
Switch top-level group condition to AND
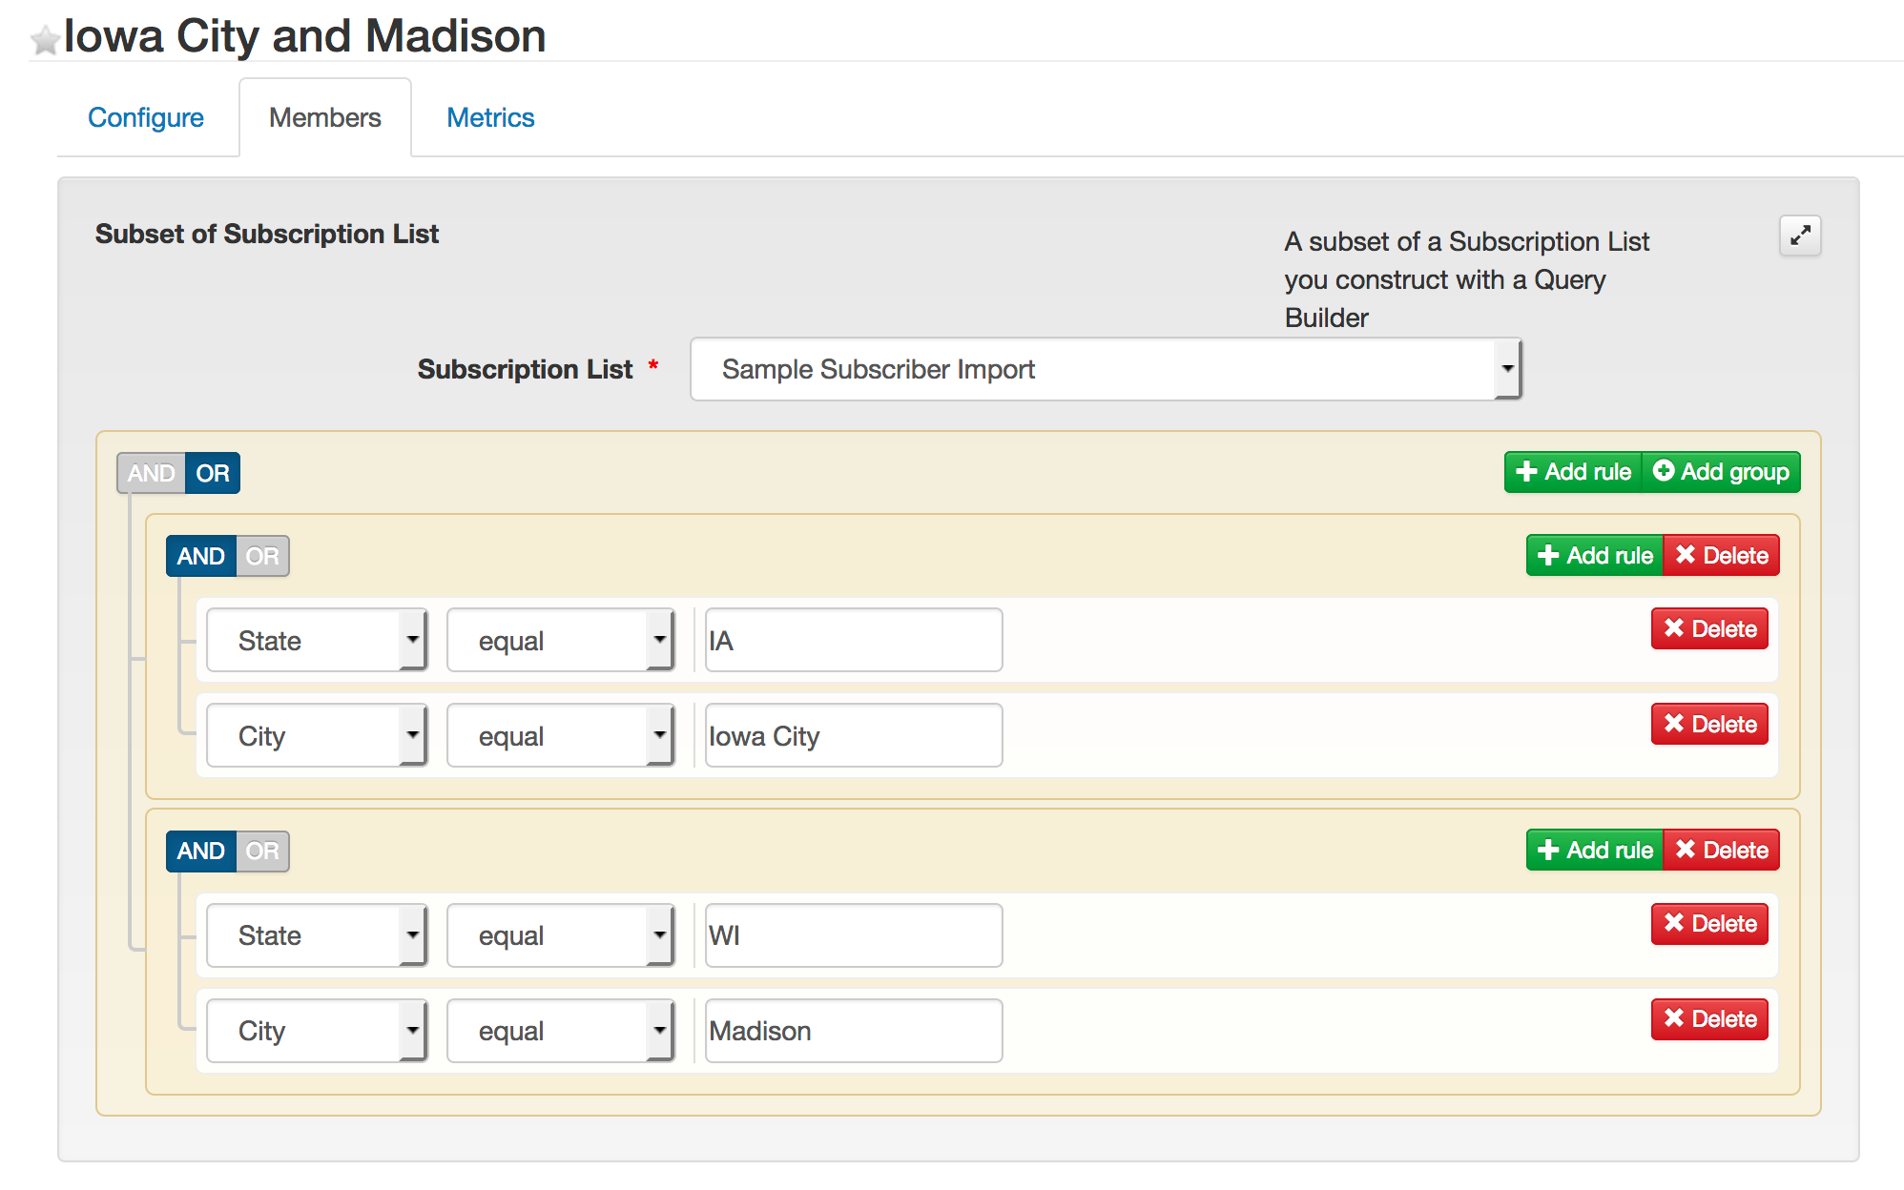(x=151, y=473)
